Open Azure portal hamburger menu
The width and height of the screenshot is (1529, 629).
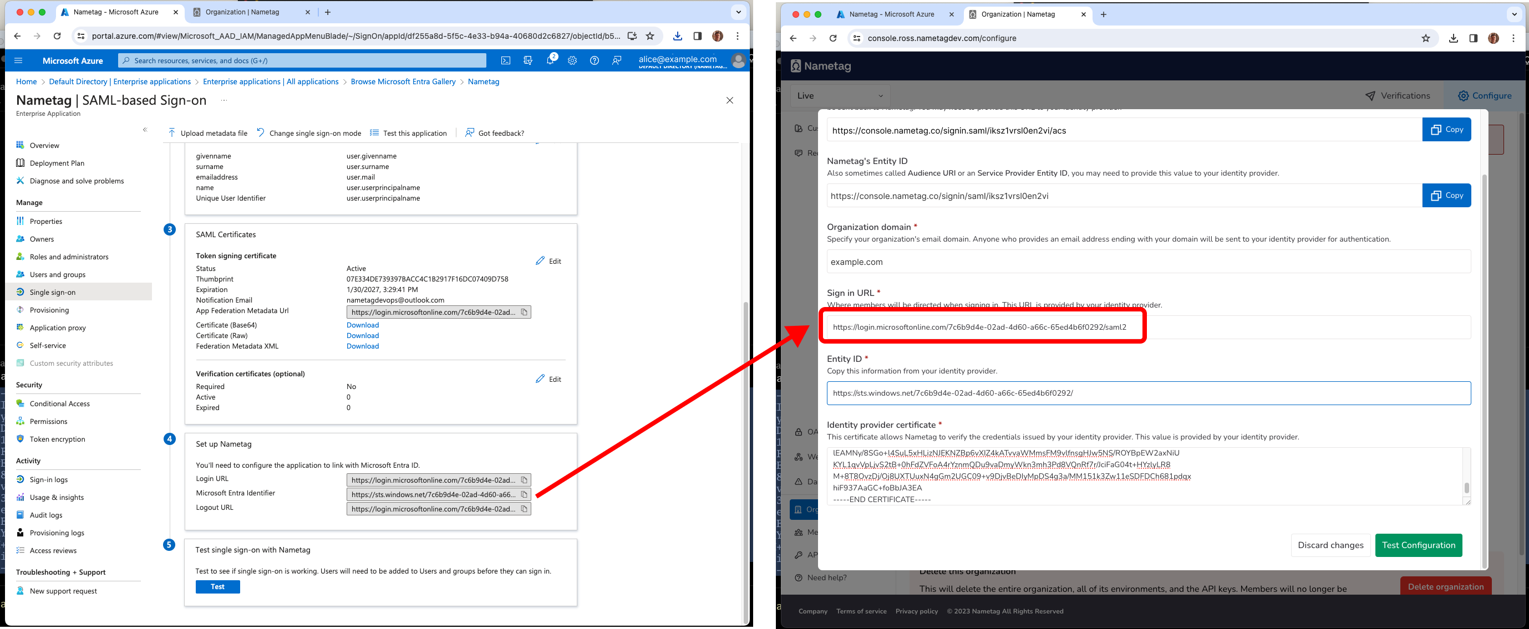click(x=18, y=60)
